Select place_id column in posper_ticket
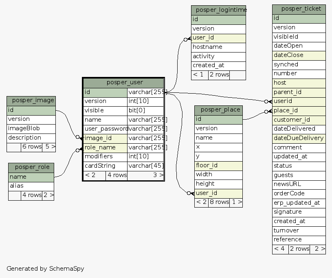The width and height of the screenshot is (332, 278). coord(299,110)
